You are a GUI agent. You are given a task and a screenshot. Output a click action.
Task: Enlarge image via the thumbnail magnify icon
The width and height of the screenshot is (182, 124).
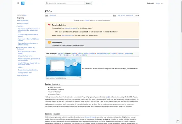coord(80,78)
